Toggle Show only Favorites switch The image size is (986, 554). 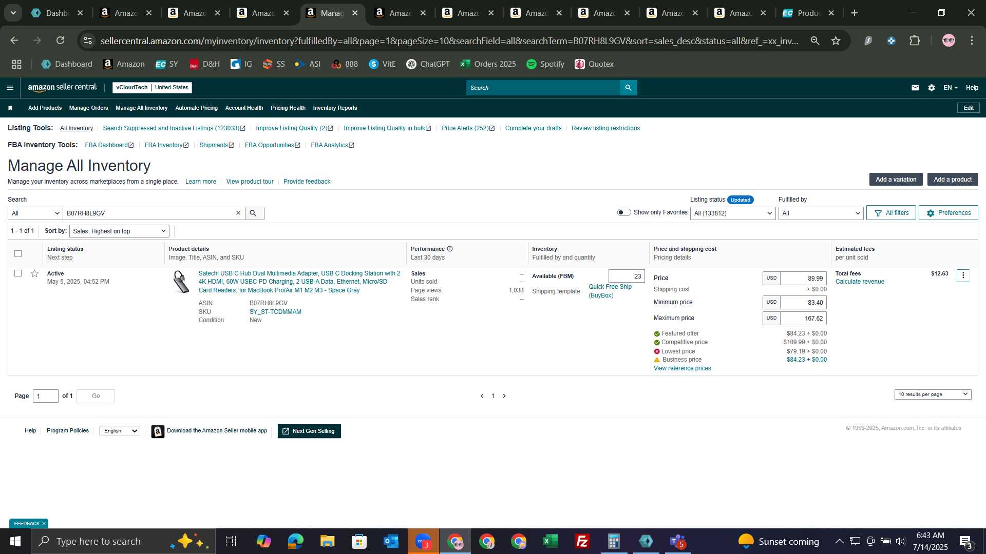pyautogui.click(x=624, y=213)
